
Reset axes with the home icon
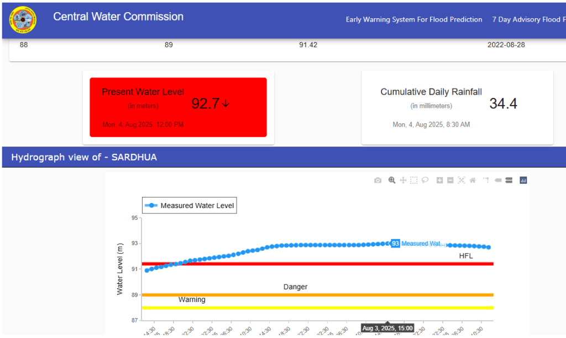[473, 180]
